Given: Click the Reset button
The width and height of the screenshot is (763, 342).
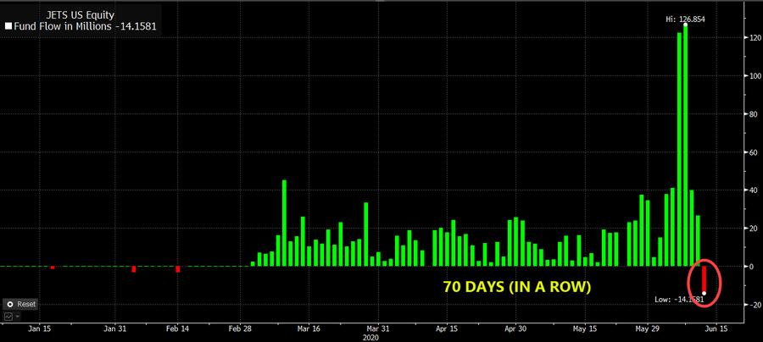Looking at the screenshot, I should click(22, 304).
